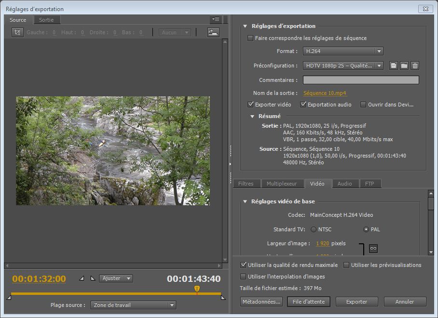The height and width of the screenshot is (318, 438).
Task: Uncheck the Exportation audio checkbox
Action: click(303, 105)
